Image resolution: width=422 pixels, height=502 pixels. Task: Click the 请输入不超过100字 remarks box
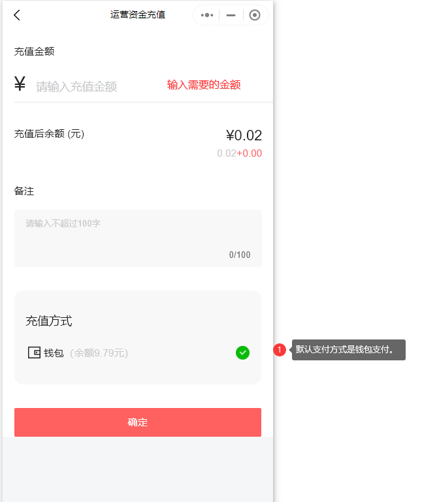pyautogui.click(x=138, y=238)
